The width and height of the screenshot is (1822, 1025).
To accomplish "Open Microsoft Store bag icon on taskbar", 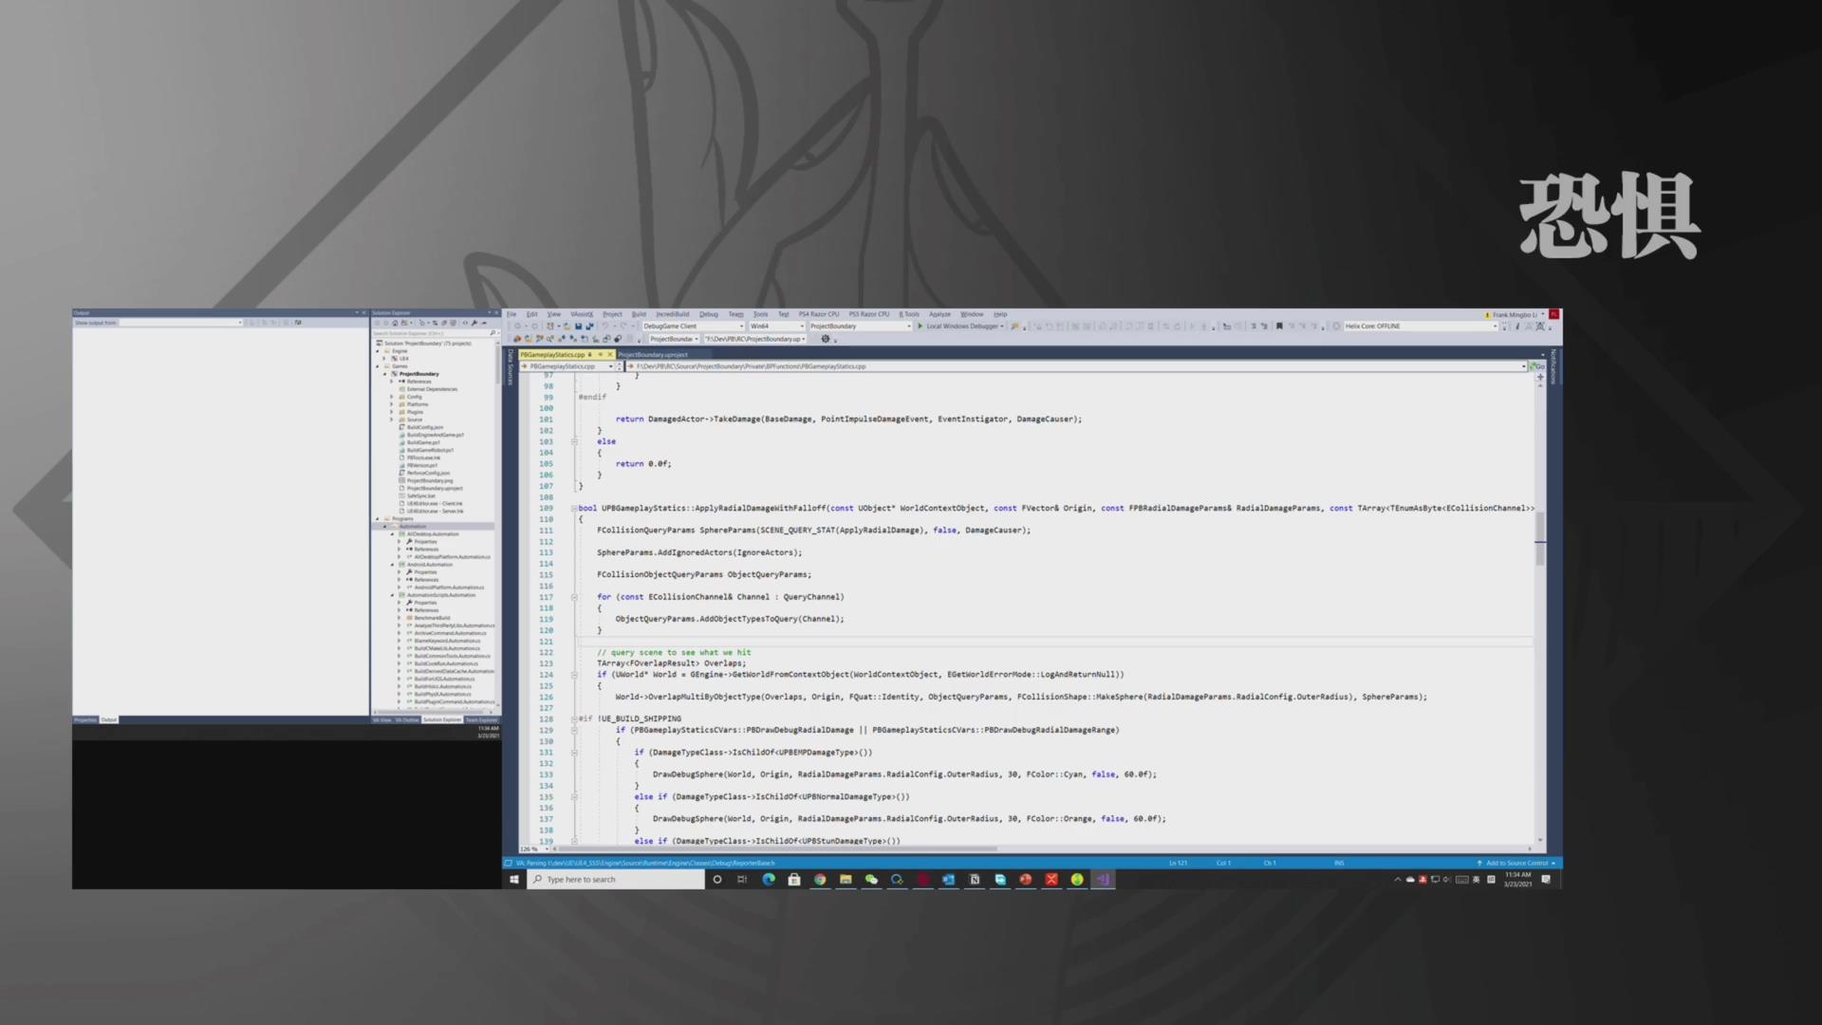I will pos(794,880).
